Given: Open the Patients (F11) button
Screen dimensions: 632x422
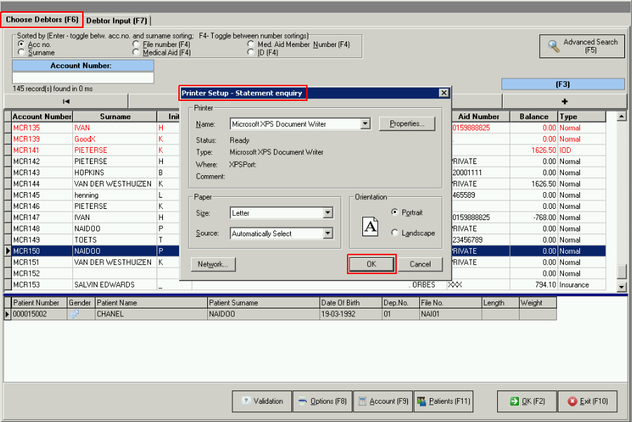Looking at the screenshot, I should click(442, 402).
